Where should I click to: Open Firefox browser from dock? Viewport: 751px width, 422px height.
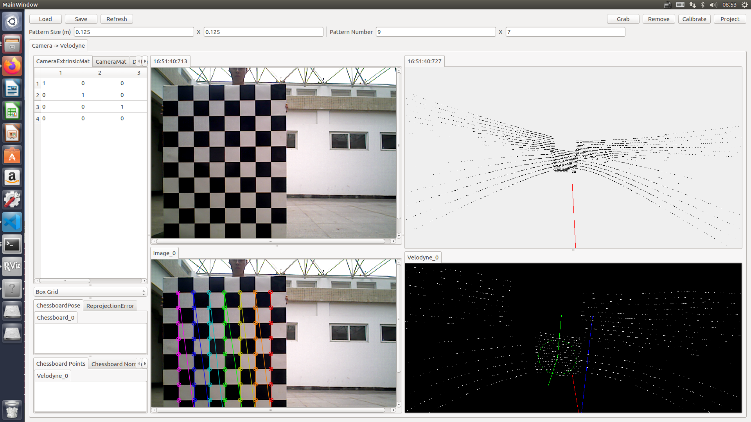(x=12, y=66)
